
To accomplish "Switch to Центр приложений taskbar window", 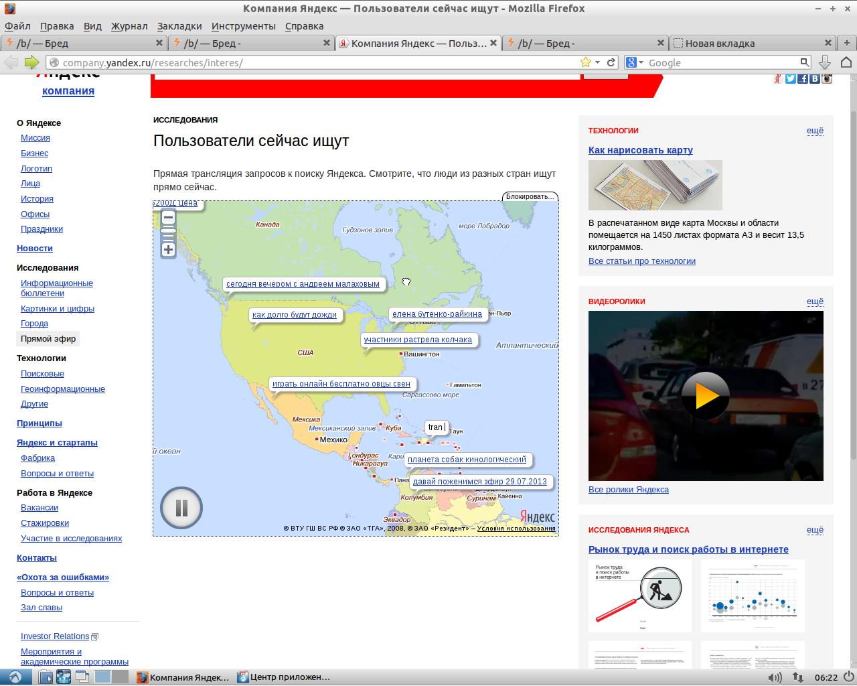I will 284,677.
